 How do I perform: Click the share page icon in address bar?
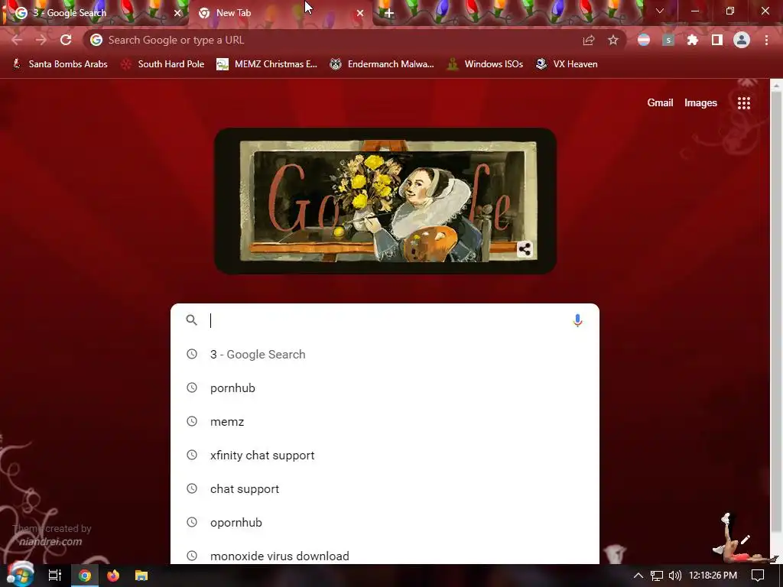click(x=589, y=40)
